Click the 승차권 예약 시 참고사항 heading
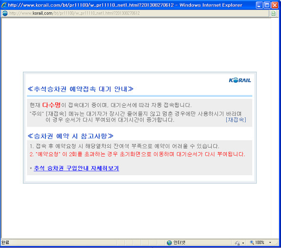 coord(70,136)
